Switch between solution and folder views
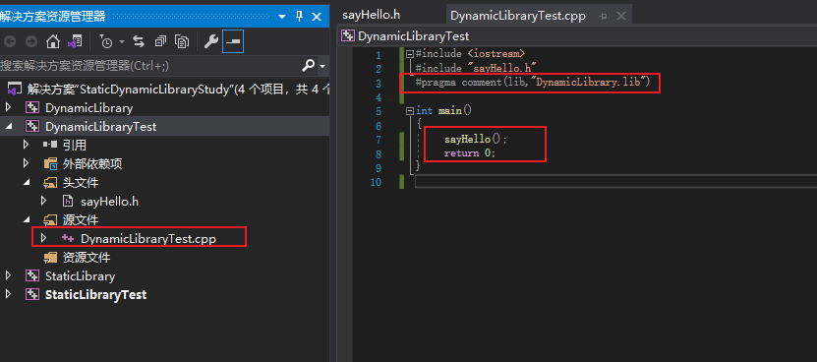This screenshot has height=362, width=817. click(x=75, y=41)
